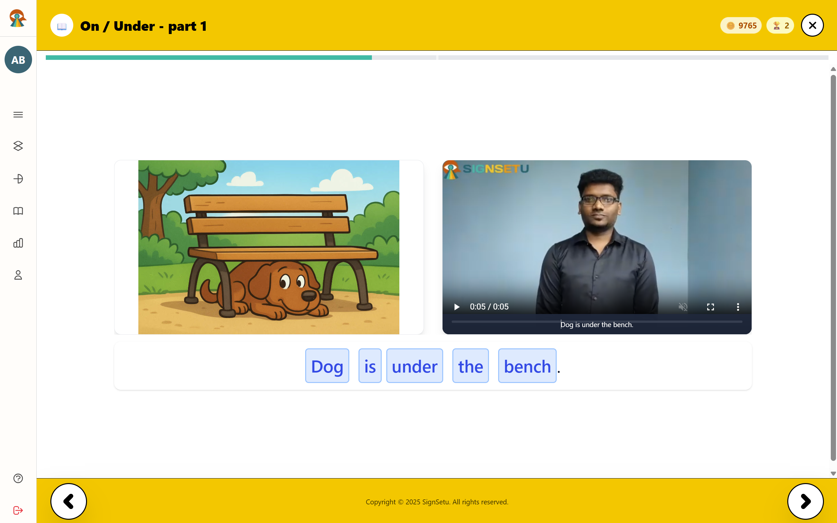Click the caption 'Dog is under the bench.'
Viewport: 837px width, 523px height.
[597, 324]
